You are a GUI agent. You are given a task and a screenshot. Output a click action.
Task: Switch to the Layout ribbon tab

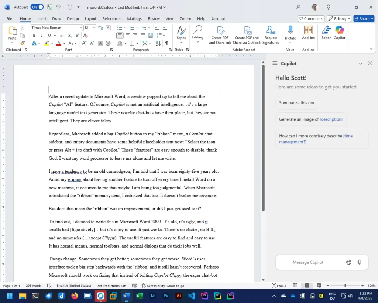click(90, 19)
